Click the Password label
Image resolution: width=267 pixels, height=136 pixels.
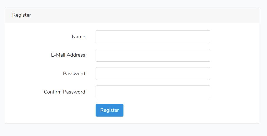74,74
